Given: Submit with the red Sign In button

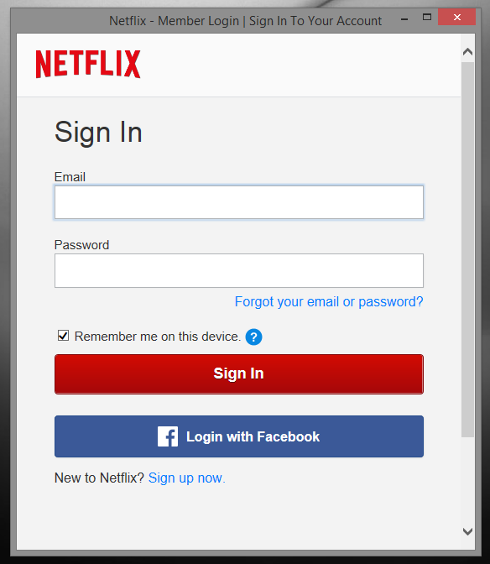Looking at the screenshot, I should coord(239,374).
